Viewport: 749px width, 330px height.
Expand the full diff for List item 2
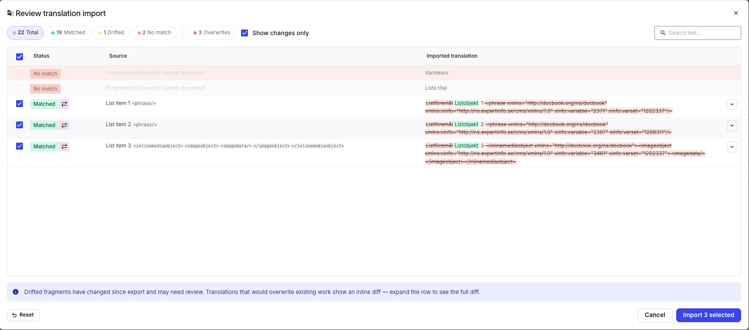(x=732, y=126)
